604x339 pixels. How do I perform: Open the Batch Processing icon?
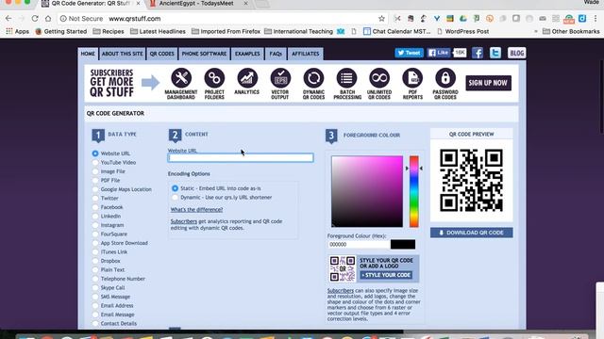pos(346,78)
